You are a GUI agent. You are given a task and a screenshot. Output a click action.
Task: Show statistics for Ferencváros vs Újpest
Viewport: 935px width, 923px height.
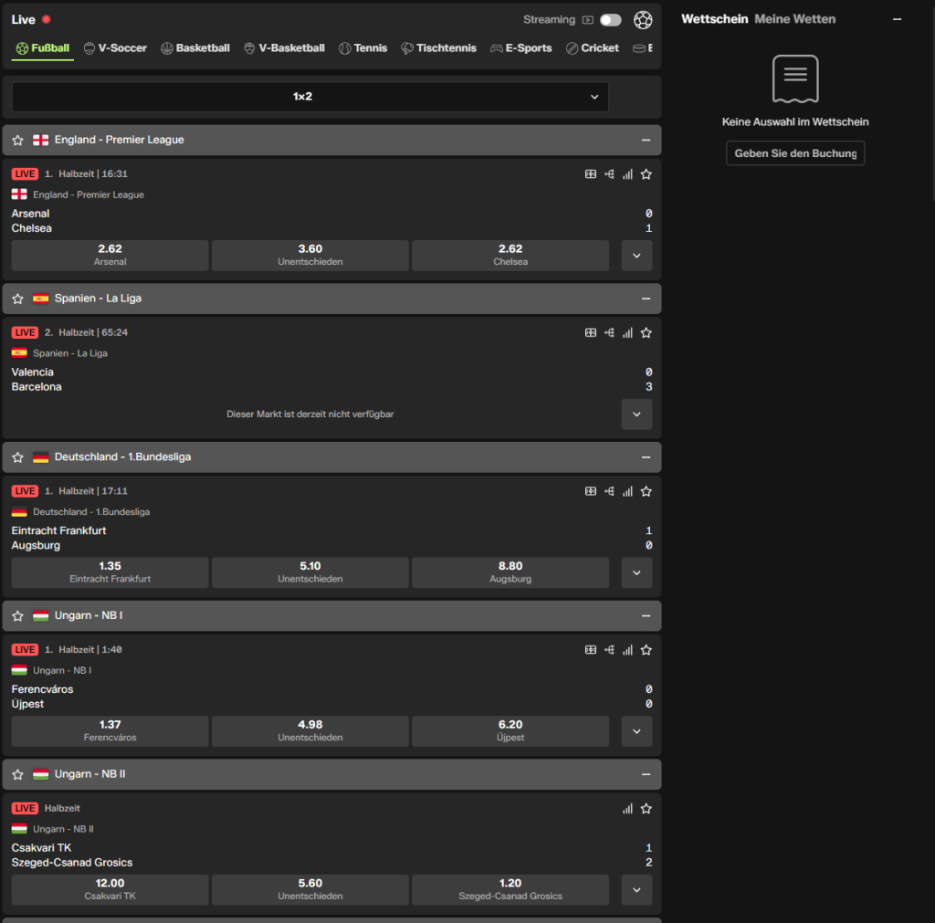tap(627, 650)
